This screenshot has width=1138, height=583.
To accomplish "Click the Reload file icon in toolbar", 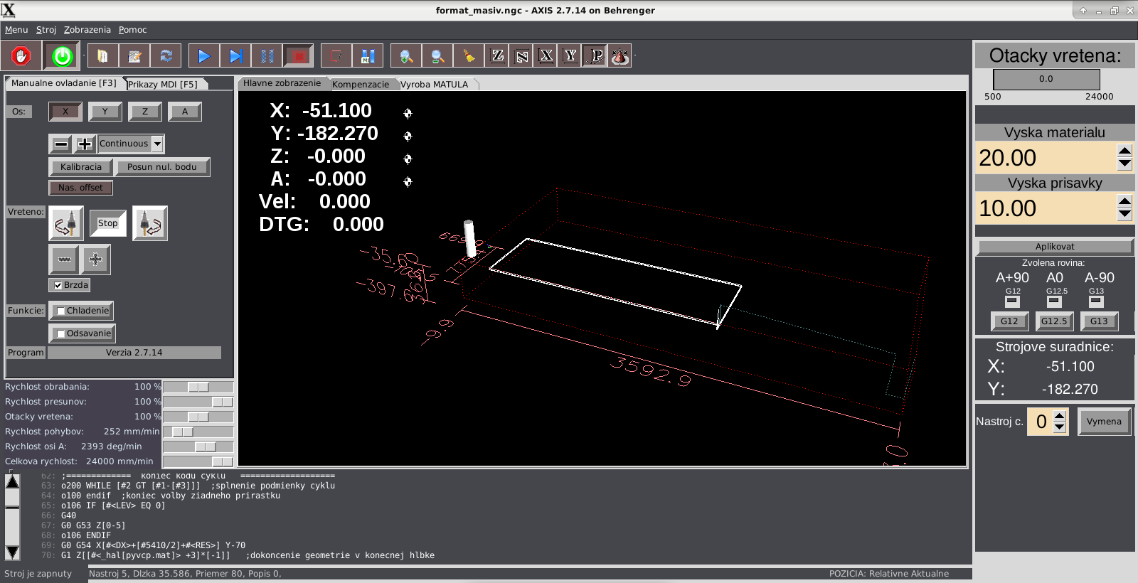I will tap(166, 56).
